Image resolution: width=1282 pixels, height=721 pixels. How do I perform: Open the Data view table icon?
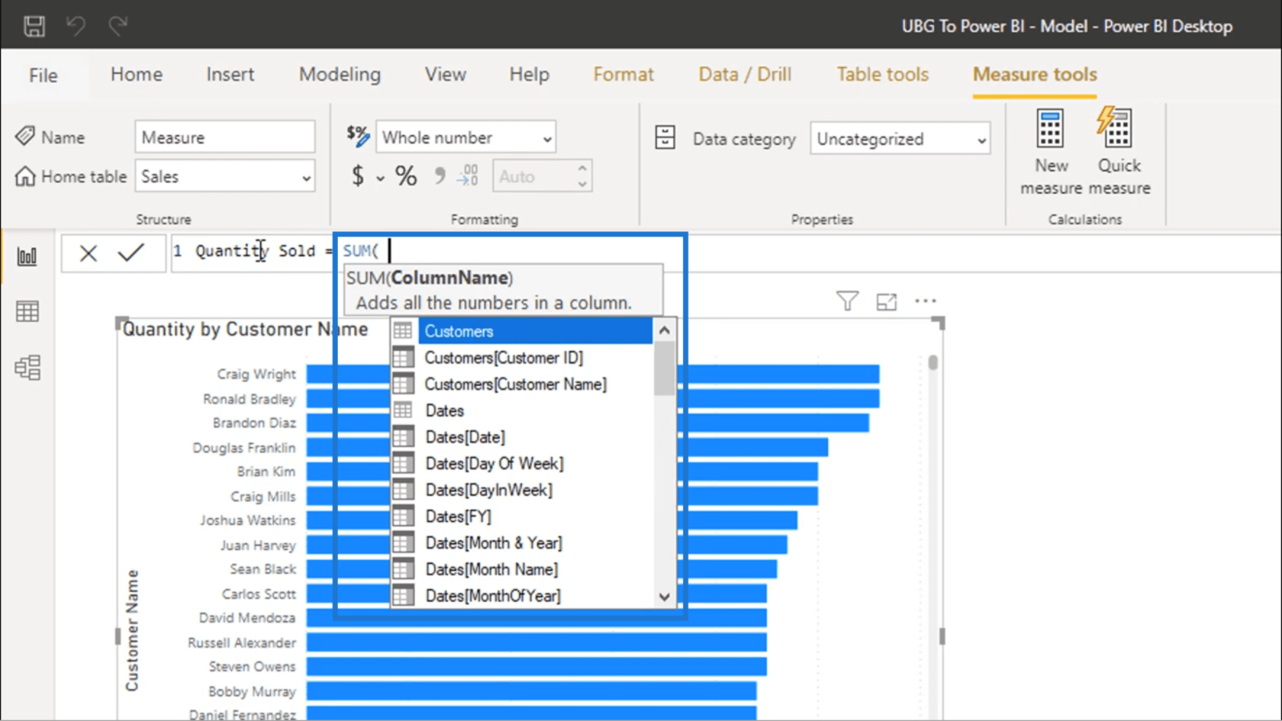coord(27,311)
